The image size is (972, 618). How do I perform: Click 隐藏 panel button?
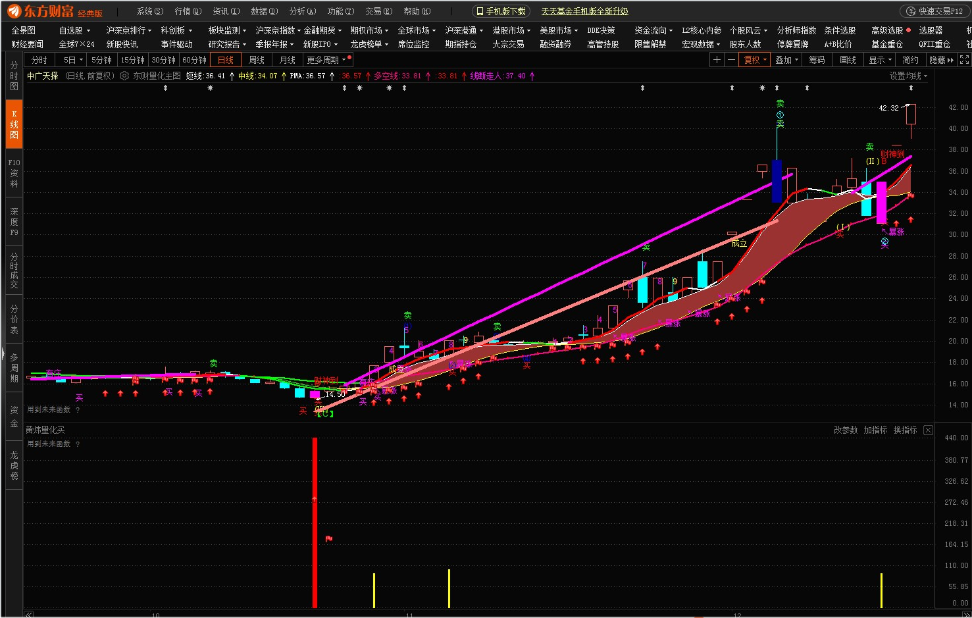941,60
